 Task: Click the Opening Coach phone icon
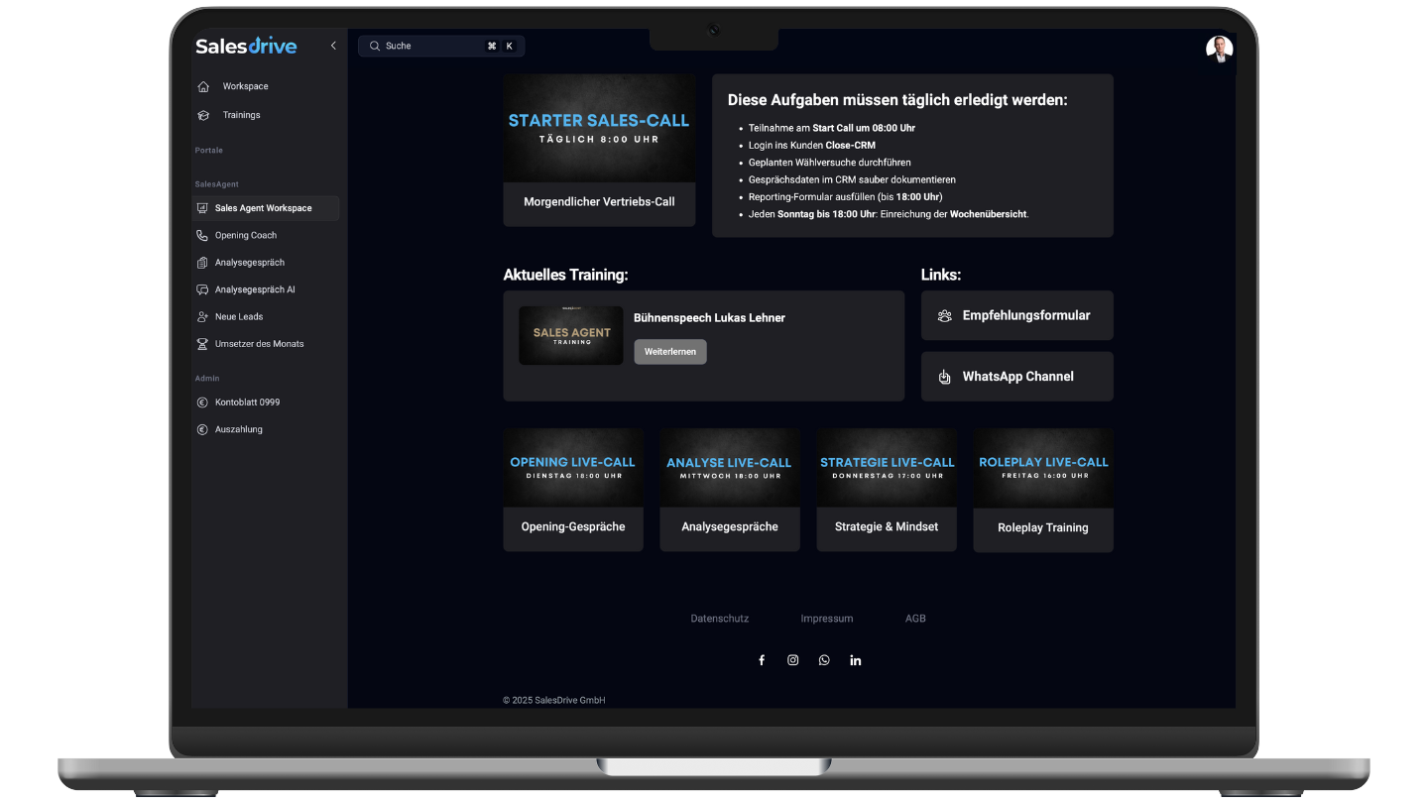[202, 236]
